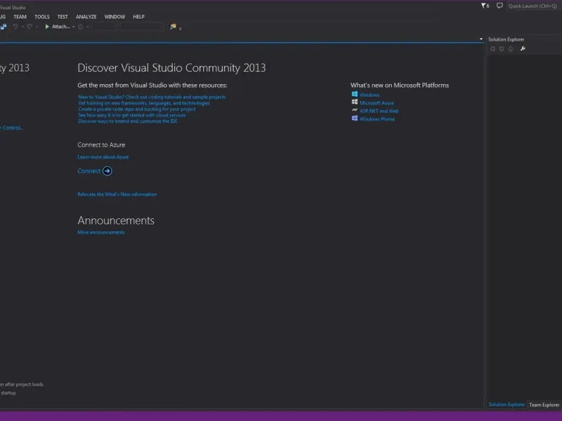Image resolution: width=562 pixels, height=421 pixels.
Task: Click the More announcements link
Action: (100, 232)
